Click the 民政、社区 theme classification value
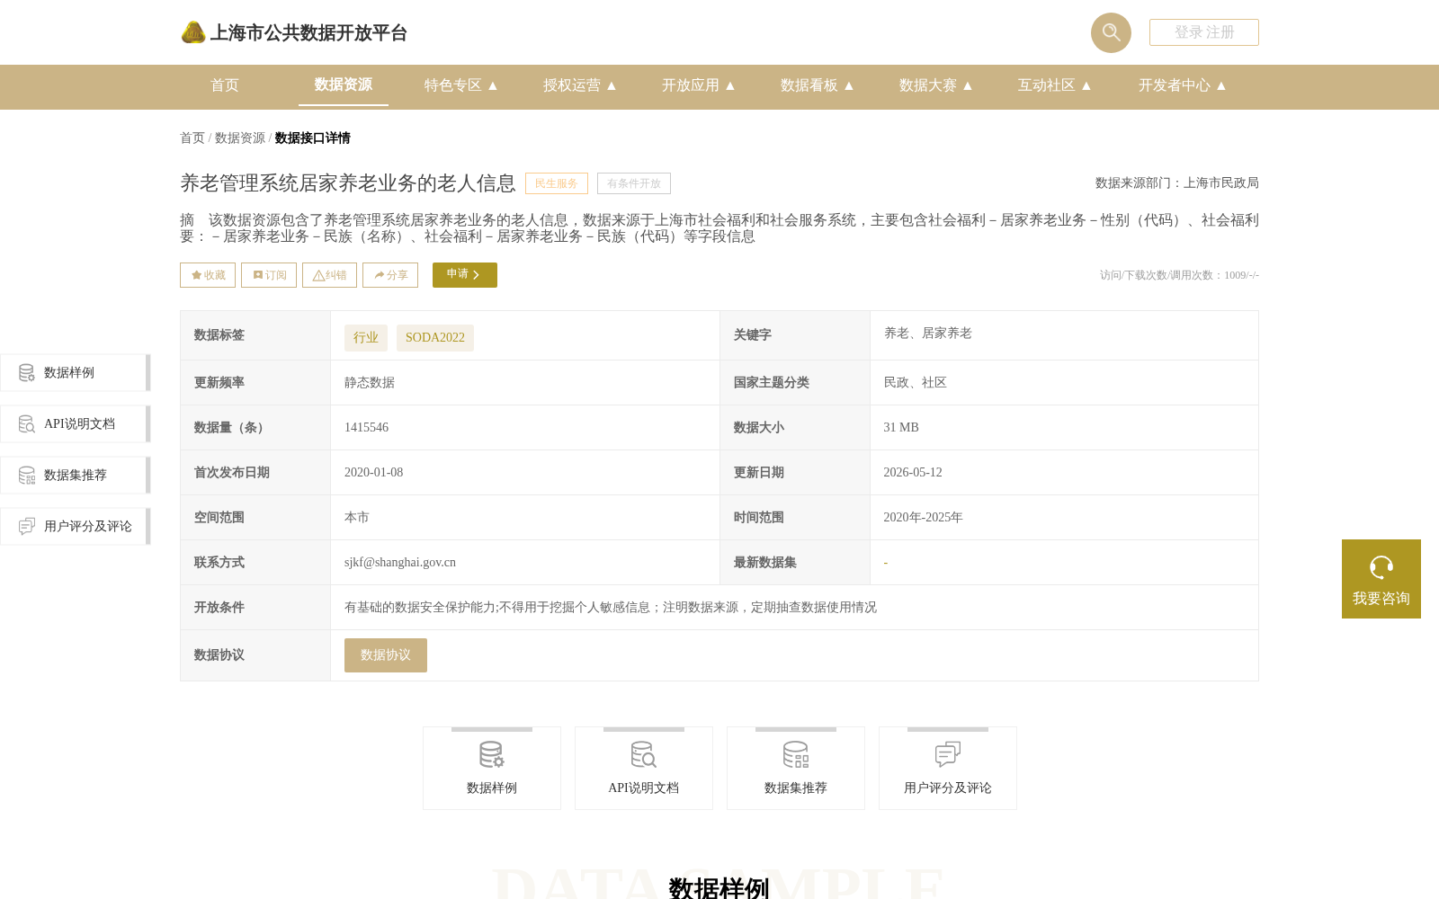 916,383
